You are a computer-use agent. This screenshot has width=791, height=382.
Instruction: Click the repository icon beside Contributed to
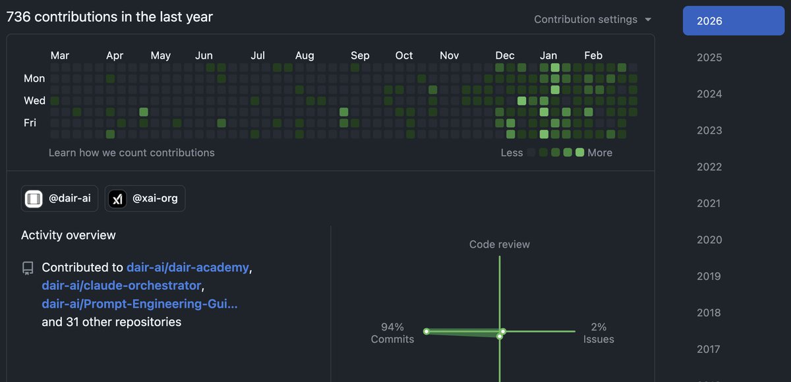[x=28, y=268]
